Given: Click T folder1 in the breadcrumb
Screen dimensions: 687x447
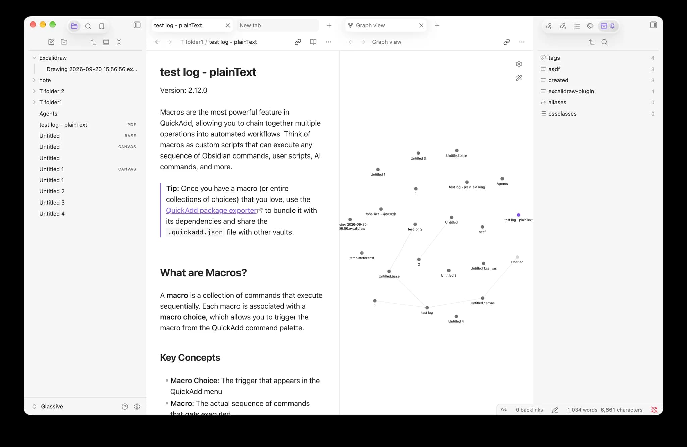Looking at the screenshot, I should 192,42.
